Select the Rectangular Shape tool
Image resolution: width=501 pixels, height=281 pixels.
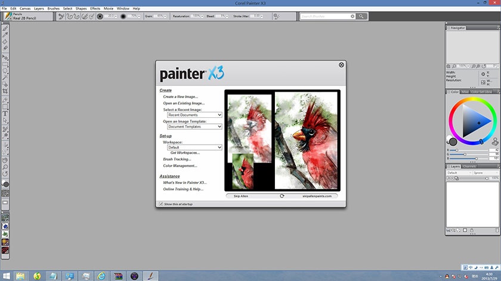(5, 107)
